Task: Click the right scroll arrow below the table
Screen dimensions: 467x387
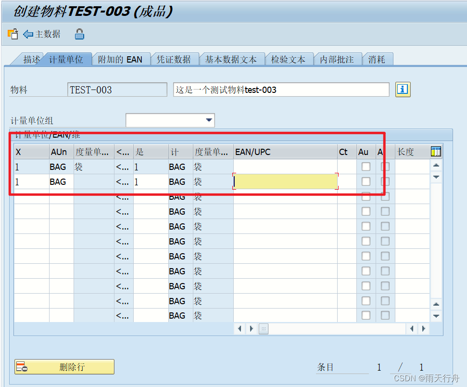Action: (252, 328)
